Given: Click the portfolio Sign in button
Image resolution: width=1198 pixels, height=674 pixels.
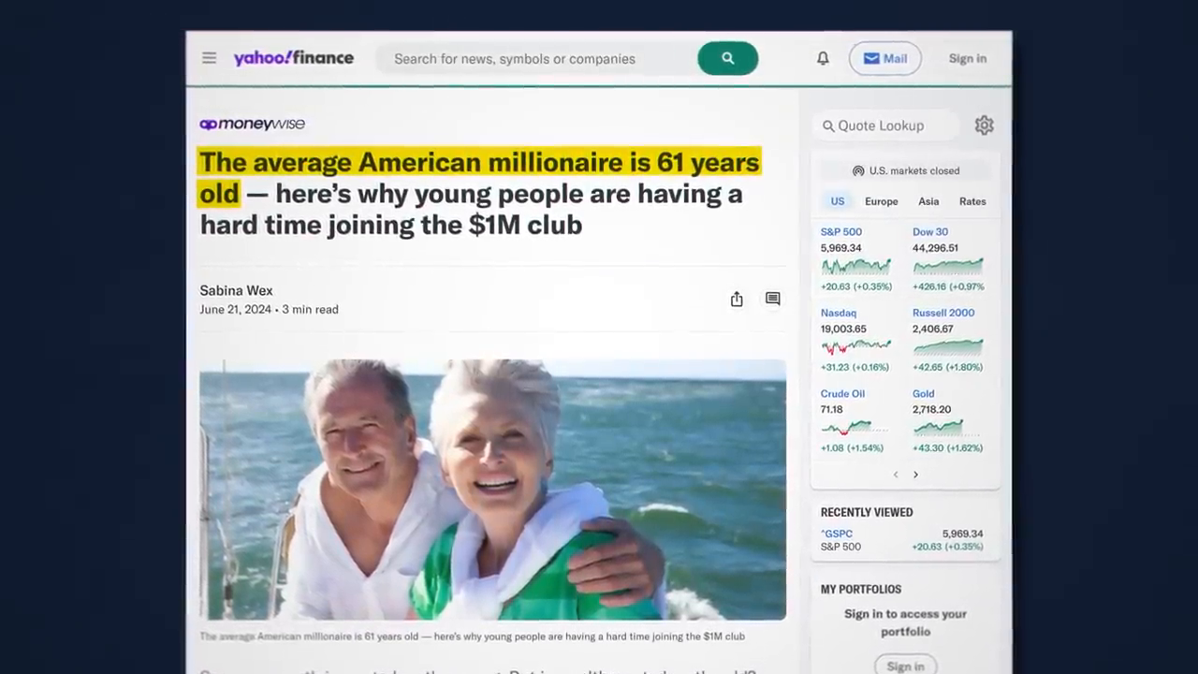Looking at the screenshot, I should pyautogui.click(x=905, y=666).
